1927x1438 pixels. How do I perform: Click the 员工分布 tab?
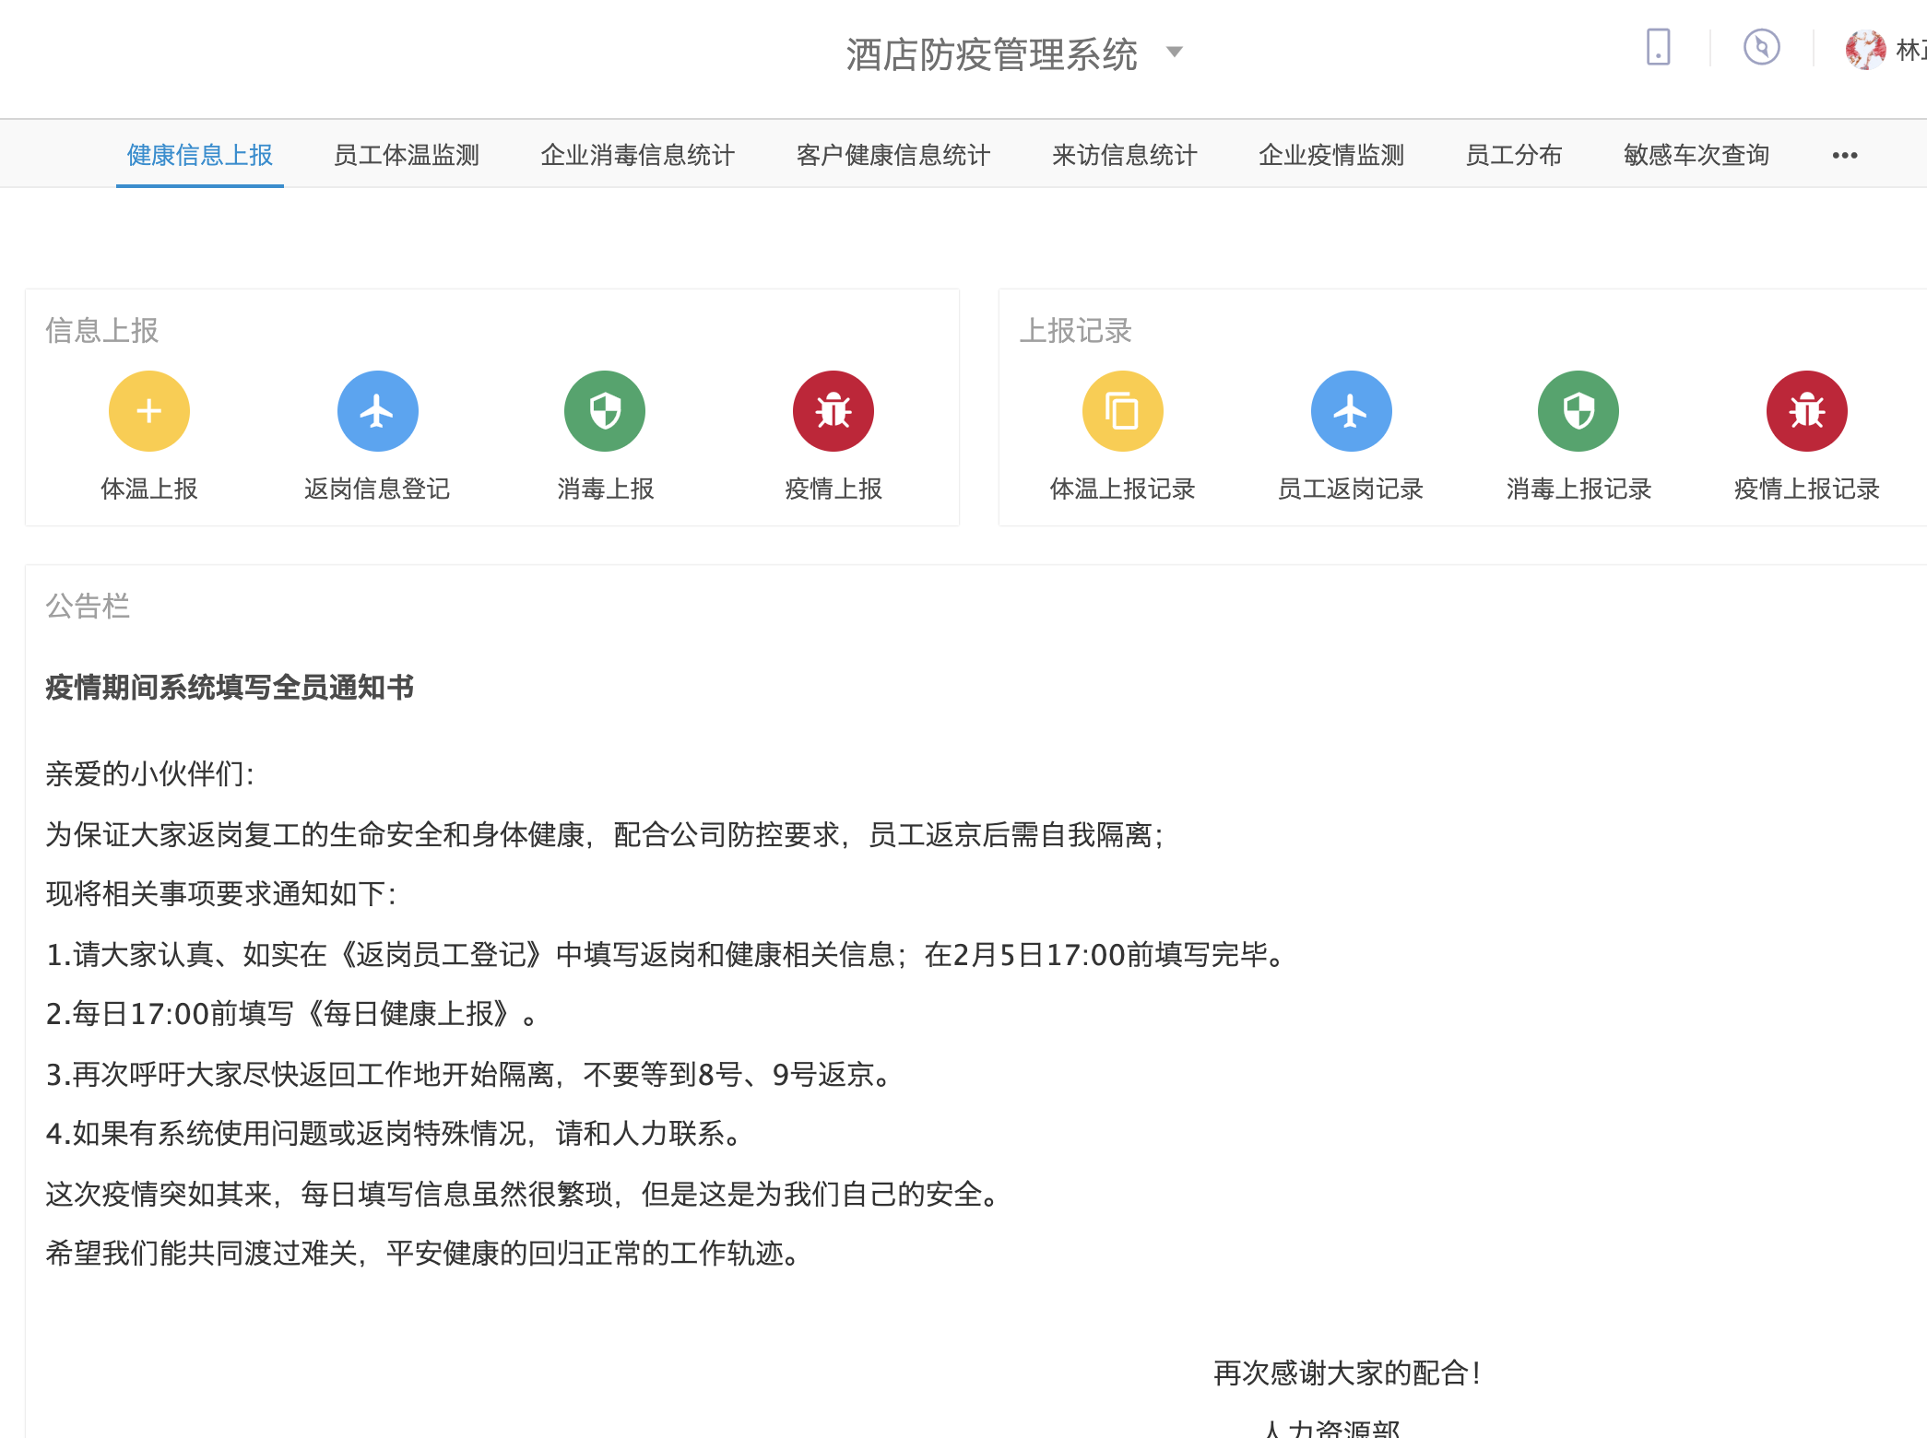click(x=1513, y=156)
